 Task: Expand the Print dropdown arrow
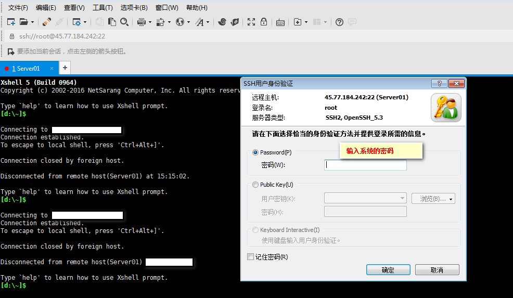click(150, 22)
